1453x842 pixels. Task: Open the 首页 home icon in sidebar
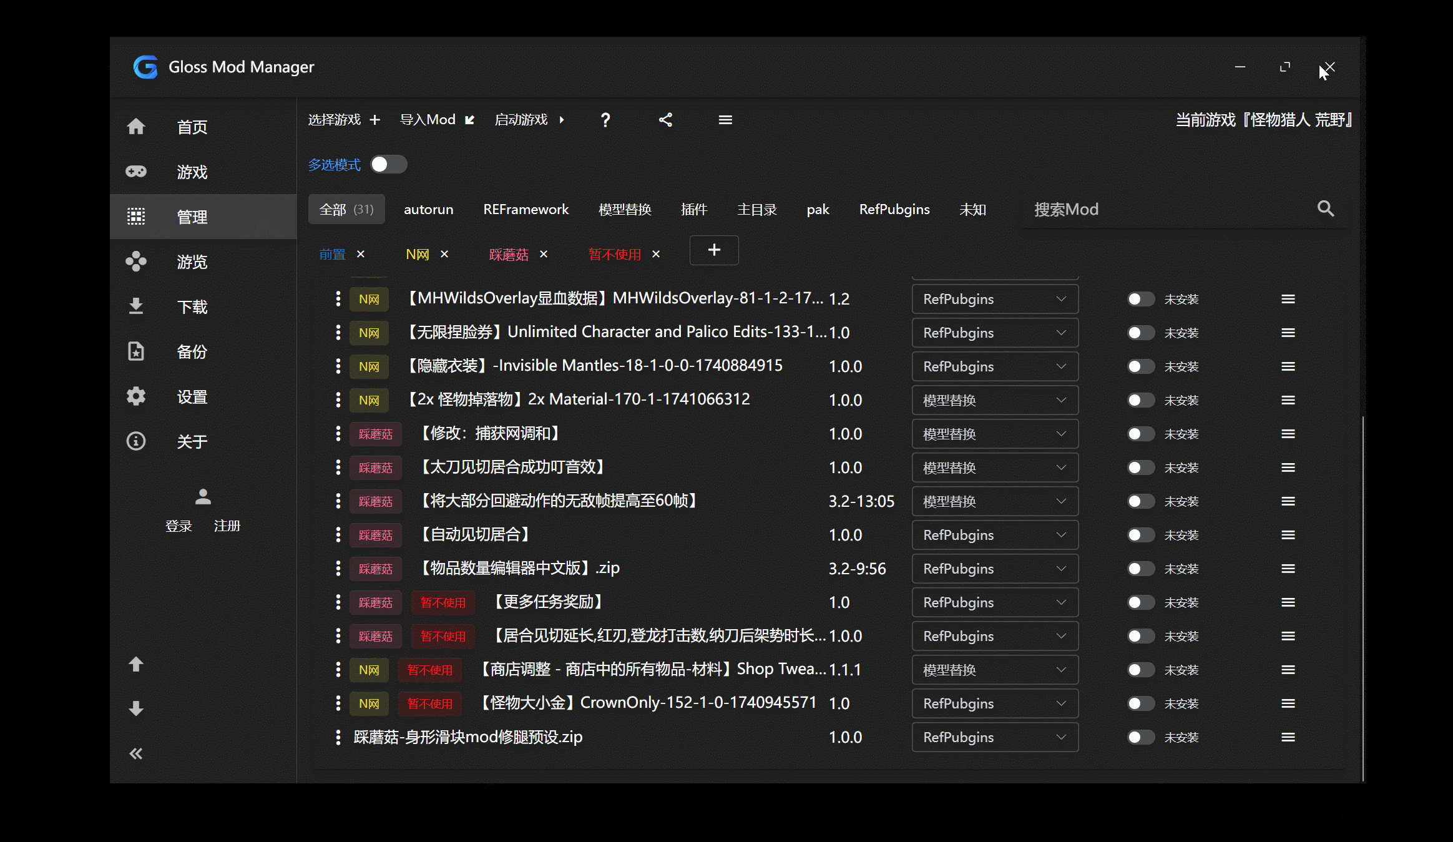click(x=136, y=127)
